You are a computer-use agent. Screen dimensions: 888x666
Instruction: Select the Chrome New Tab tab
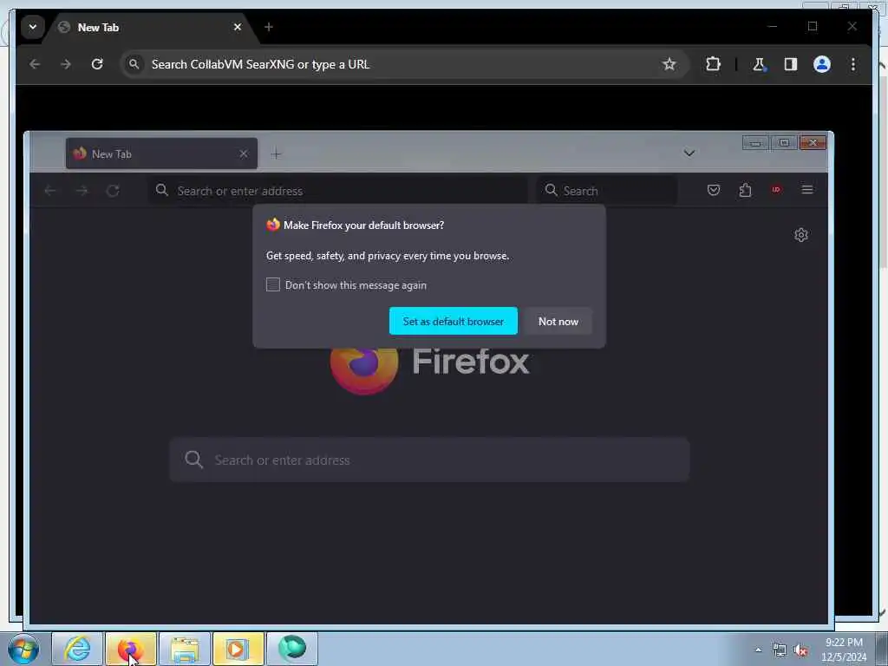point(150,27)
